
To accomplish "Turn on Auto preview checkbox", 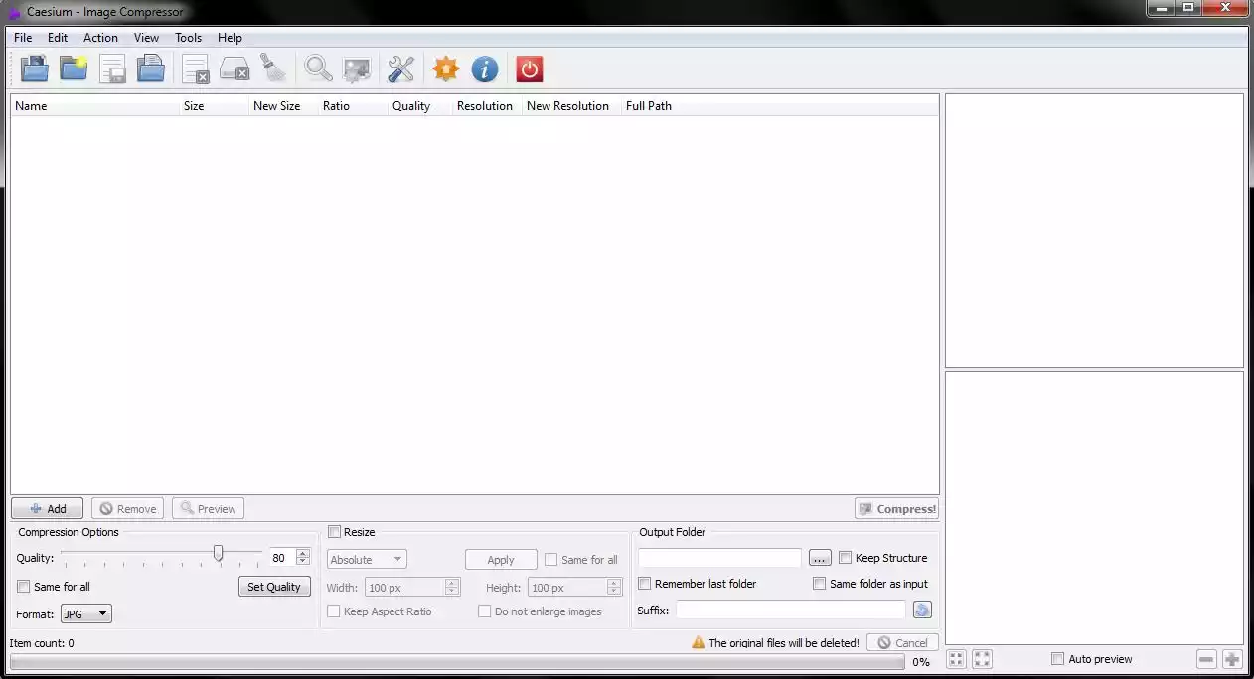I will [1058, 659].
